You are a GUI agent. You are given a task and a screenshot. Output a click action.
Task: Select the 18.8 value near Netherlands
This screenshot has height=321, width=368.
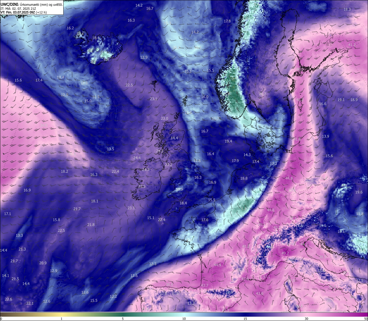[x=244, y=178]
